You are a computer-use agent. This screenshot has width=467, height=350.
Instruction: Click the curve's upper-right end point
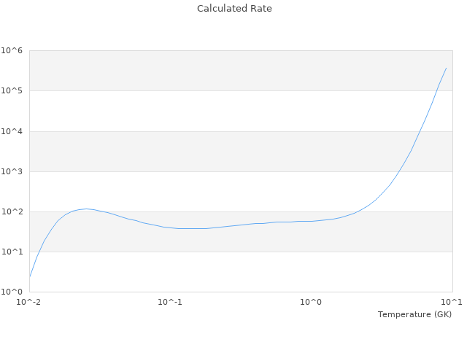pos(446,69)
